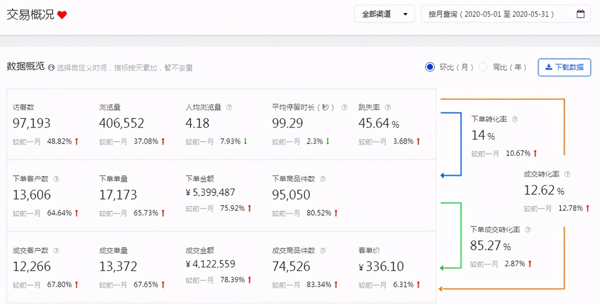The height and width of the screenshot is (305, 600).
Task: Expand dropdown arrow on channel selector
Action: (406, 14)
